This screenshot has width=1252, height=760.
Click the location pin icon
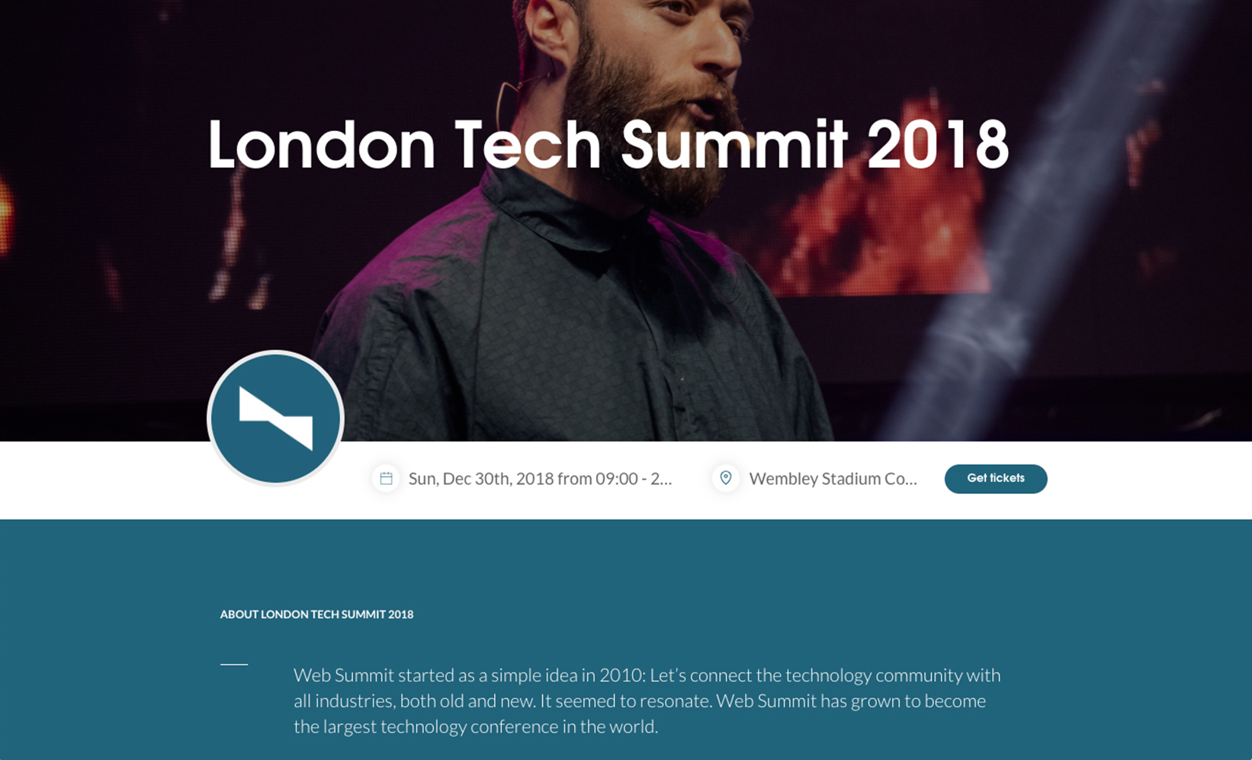(726, 478)
